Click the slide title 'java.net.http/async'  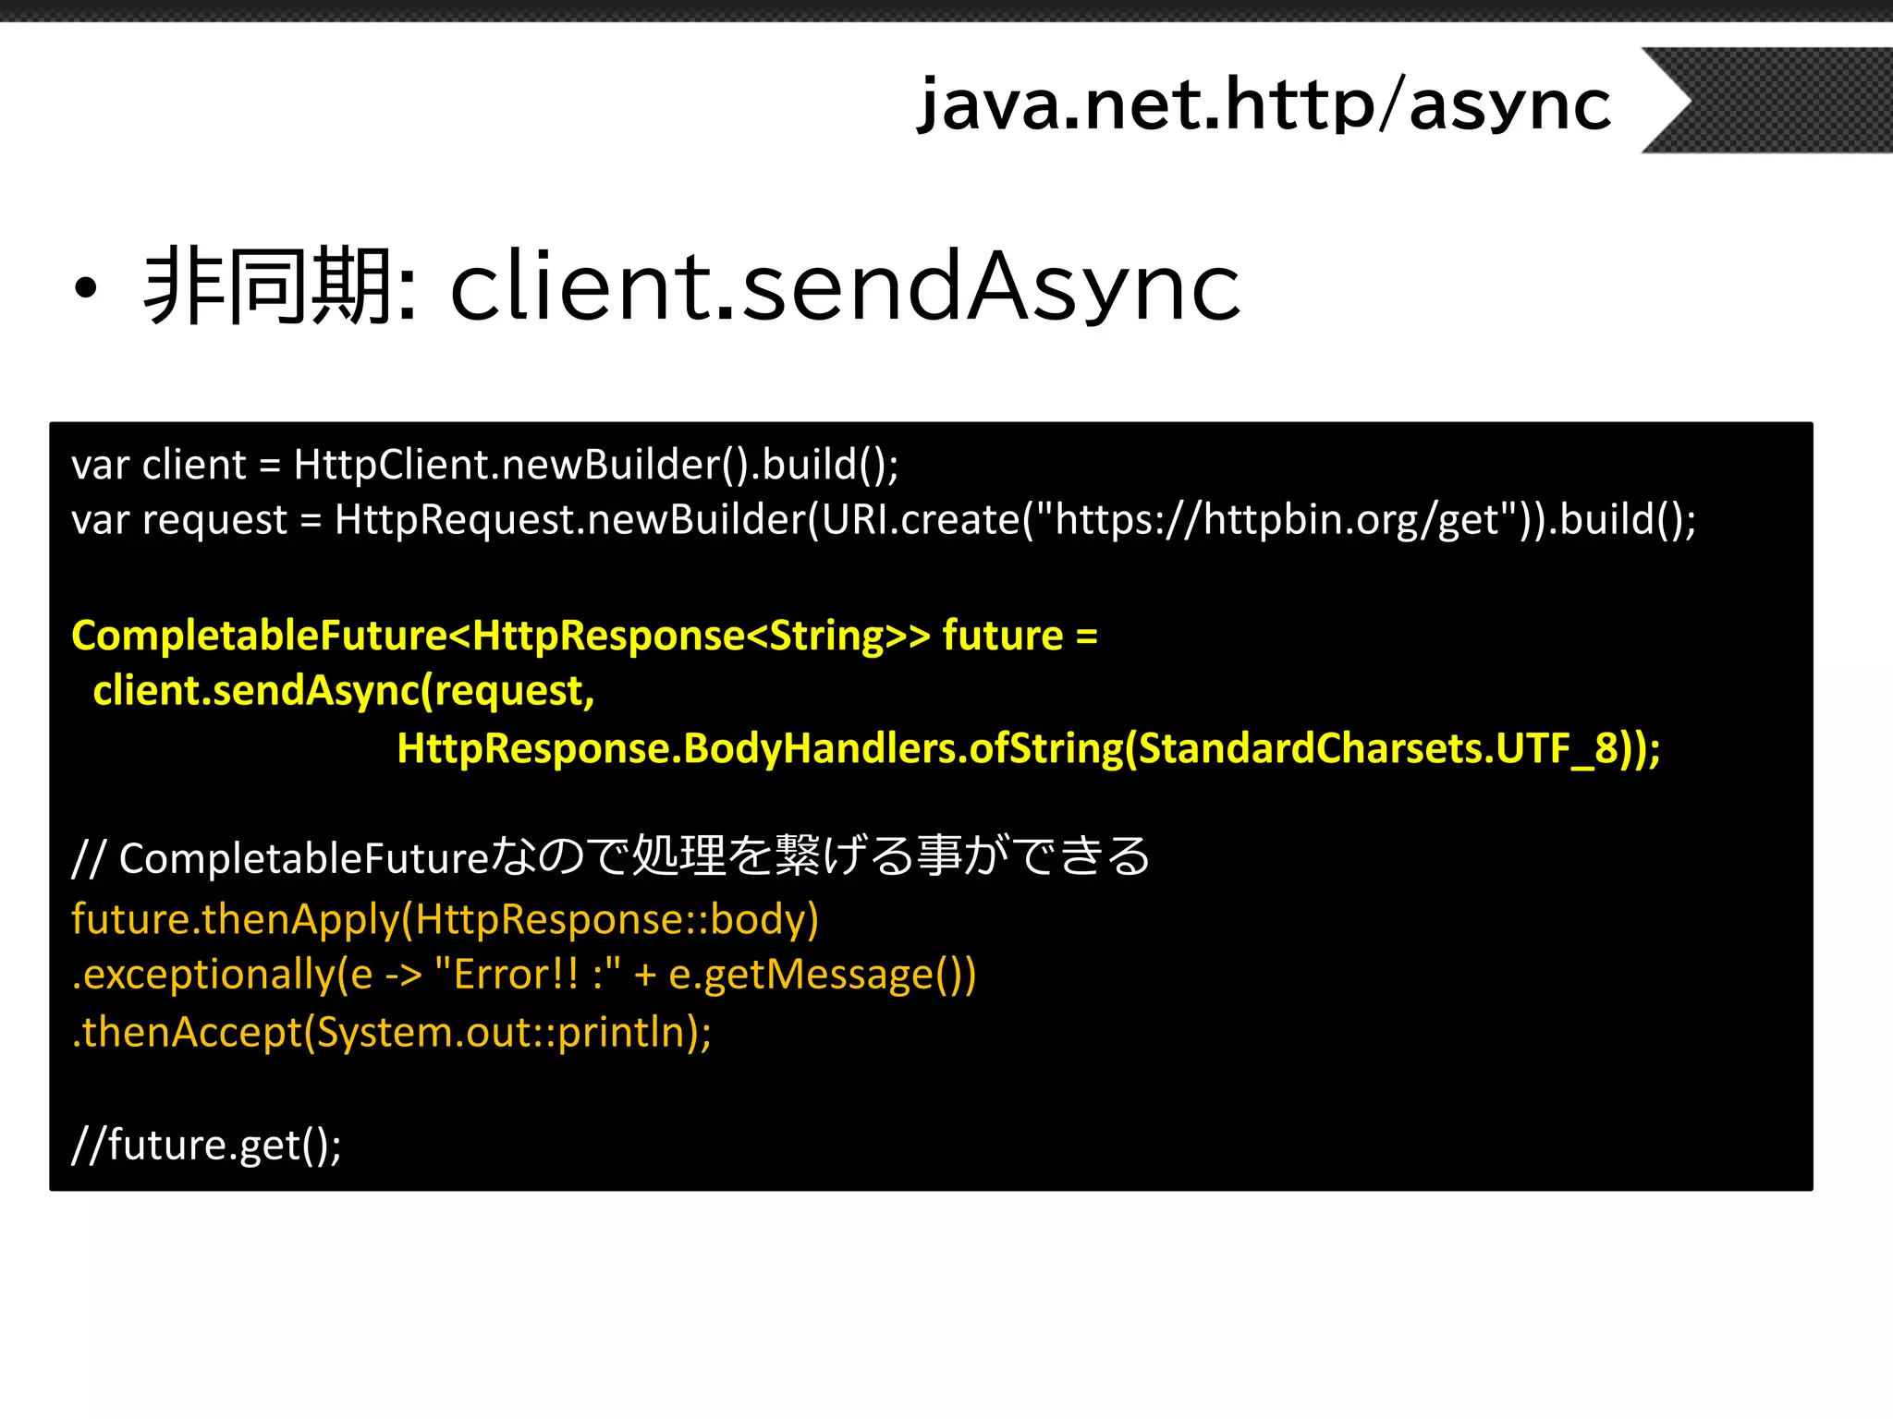[1264, 103]
